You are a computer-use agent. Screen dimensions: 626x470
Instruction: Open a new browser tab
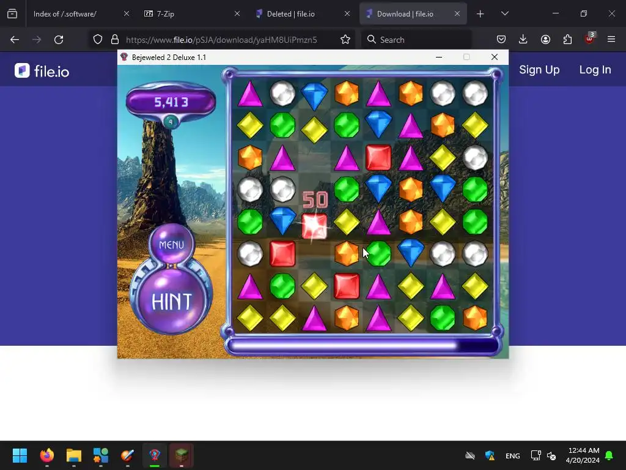click(481, 14)
